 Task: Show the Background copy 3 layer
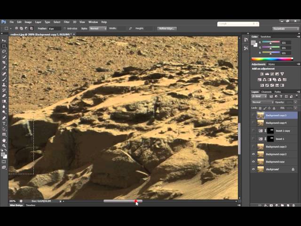point(253,146)
